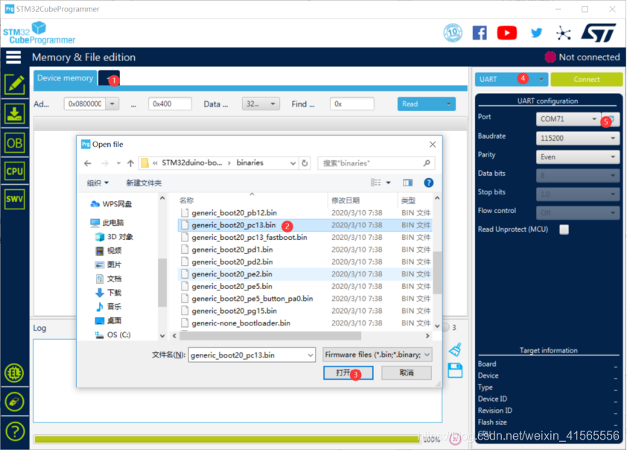Open a new tab with plus
The width and height of the screenshot is (627, 450).
tap(109, 78)
